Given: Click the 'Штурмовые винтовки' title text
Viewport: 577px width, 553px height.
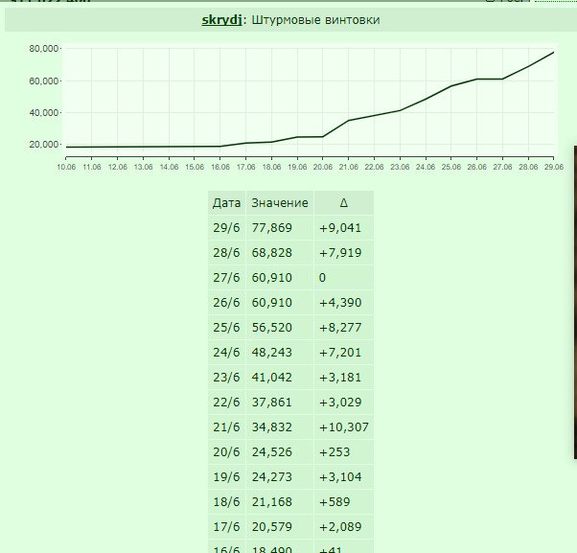Looking at the screenshot, I should [315, 20].
